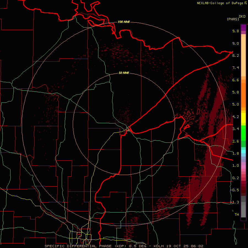
Task: Click the 9.0 legend value
Action: tap(236, 43)
